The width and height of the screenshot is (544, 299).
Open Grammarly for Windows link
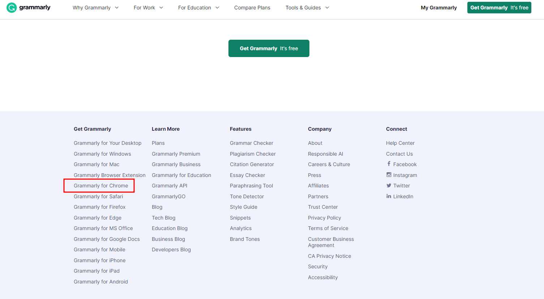(102, 154)
